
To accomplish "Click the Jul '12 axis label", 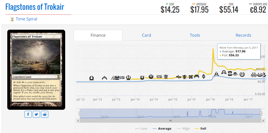I will 81,99.
